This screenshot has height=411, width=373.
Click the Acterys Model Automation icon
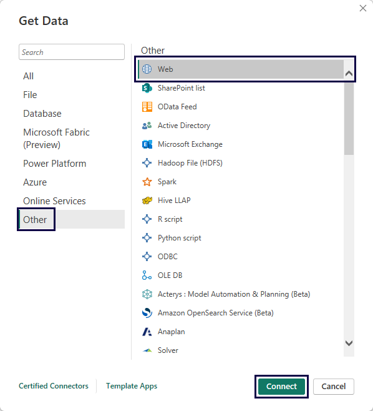tap(147, 294)
